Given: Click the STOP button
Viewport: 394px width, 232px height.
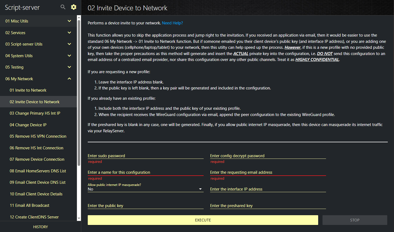Looking at the screenshot, I should click(354, 220).
